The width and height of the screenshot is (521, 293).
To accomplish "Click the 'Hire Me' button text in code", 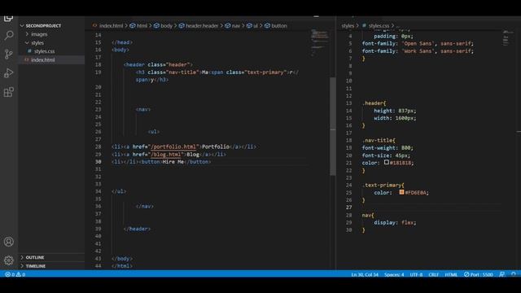I will click(x=173, y=161).
